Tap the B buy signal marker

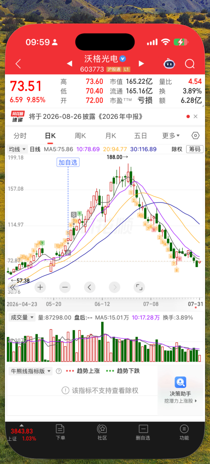point(68,252)
